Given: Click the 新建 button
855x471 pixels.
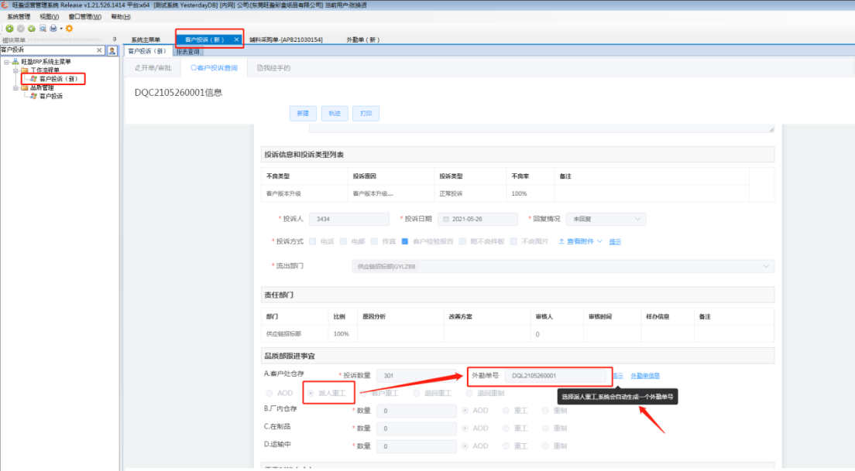Looking at the screenshot, I should pos(303,113).
